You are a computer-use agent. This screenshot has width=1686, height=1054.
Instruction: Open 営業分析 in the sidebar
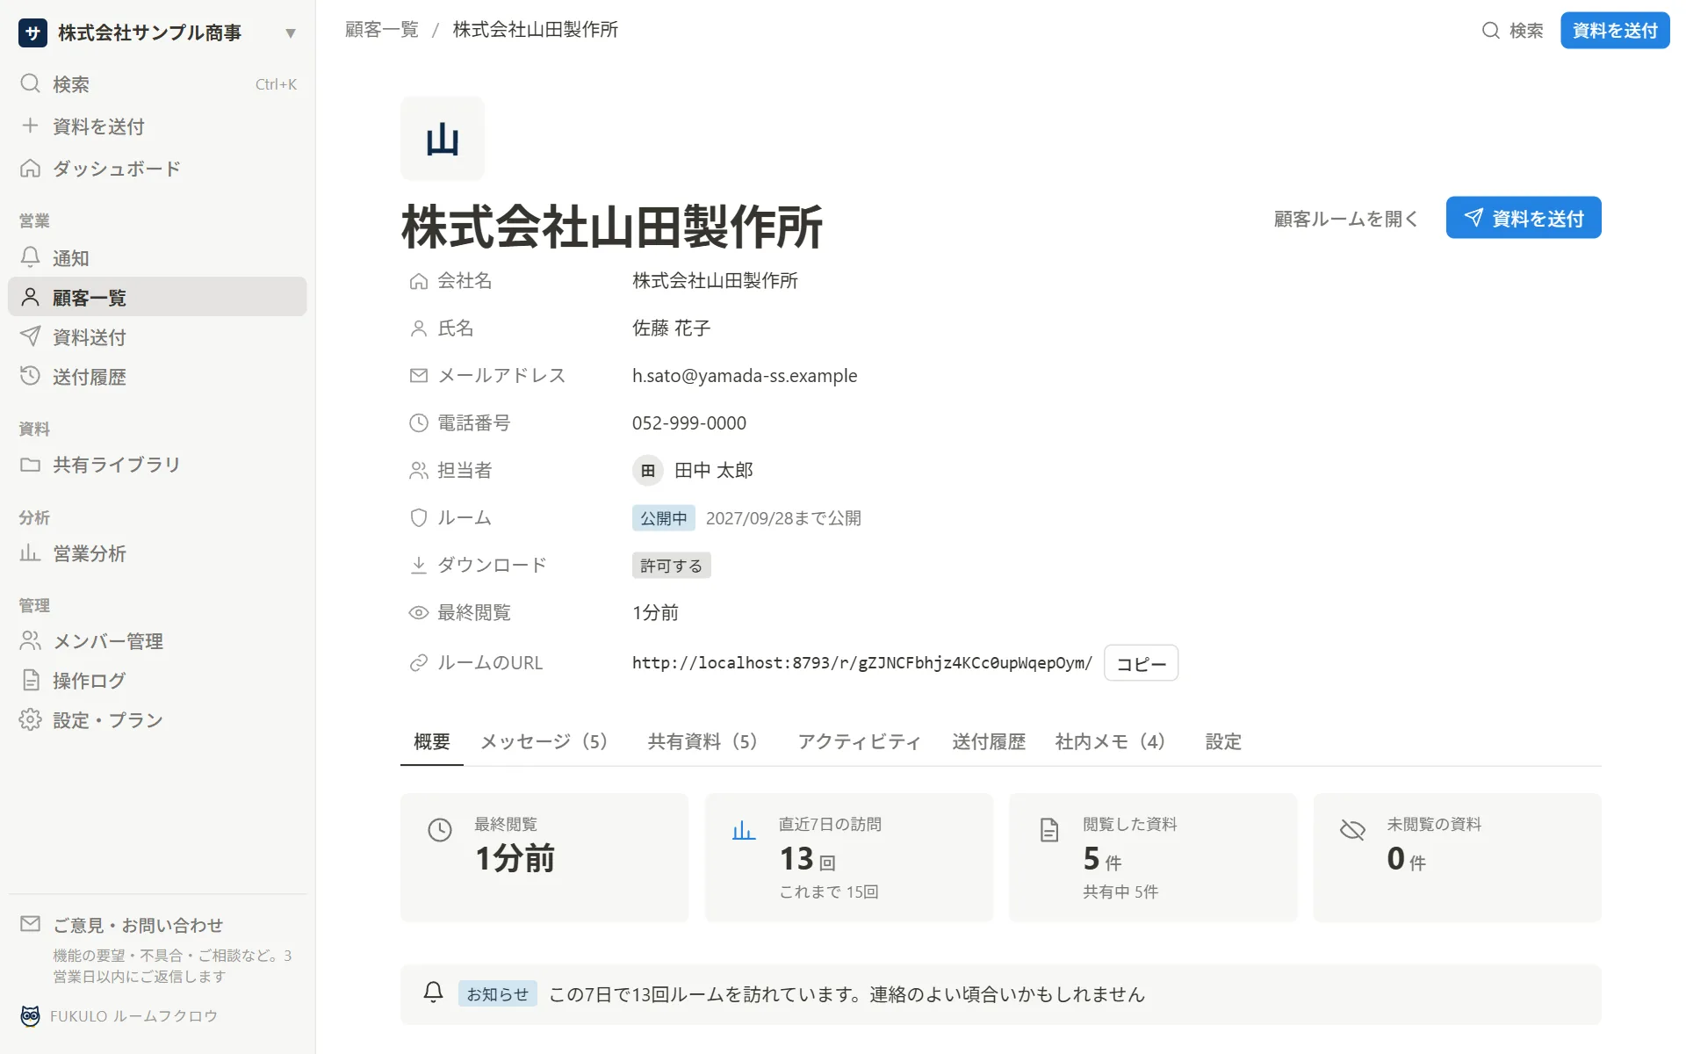[x=157, y=553]
